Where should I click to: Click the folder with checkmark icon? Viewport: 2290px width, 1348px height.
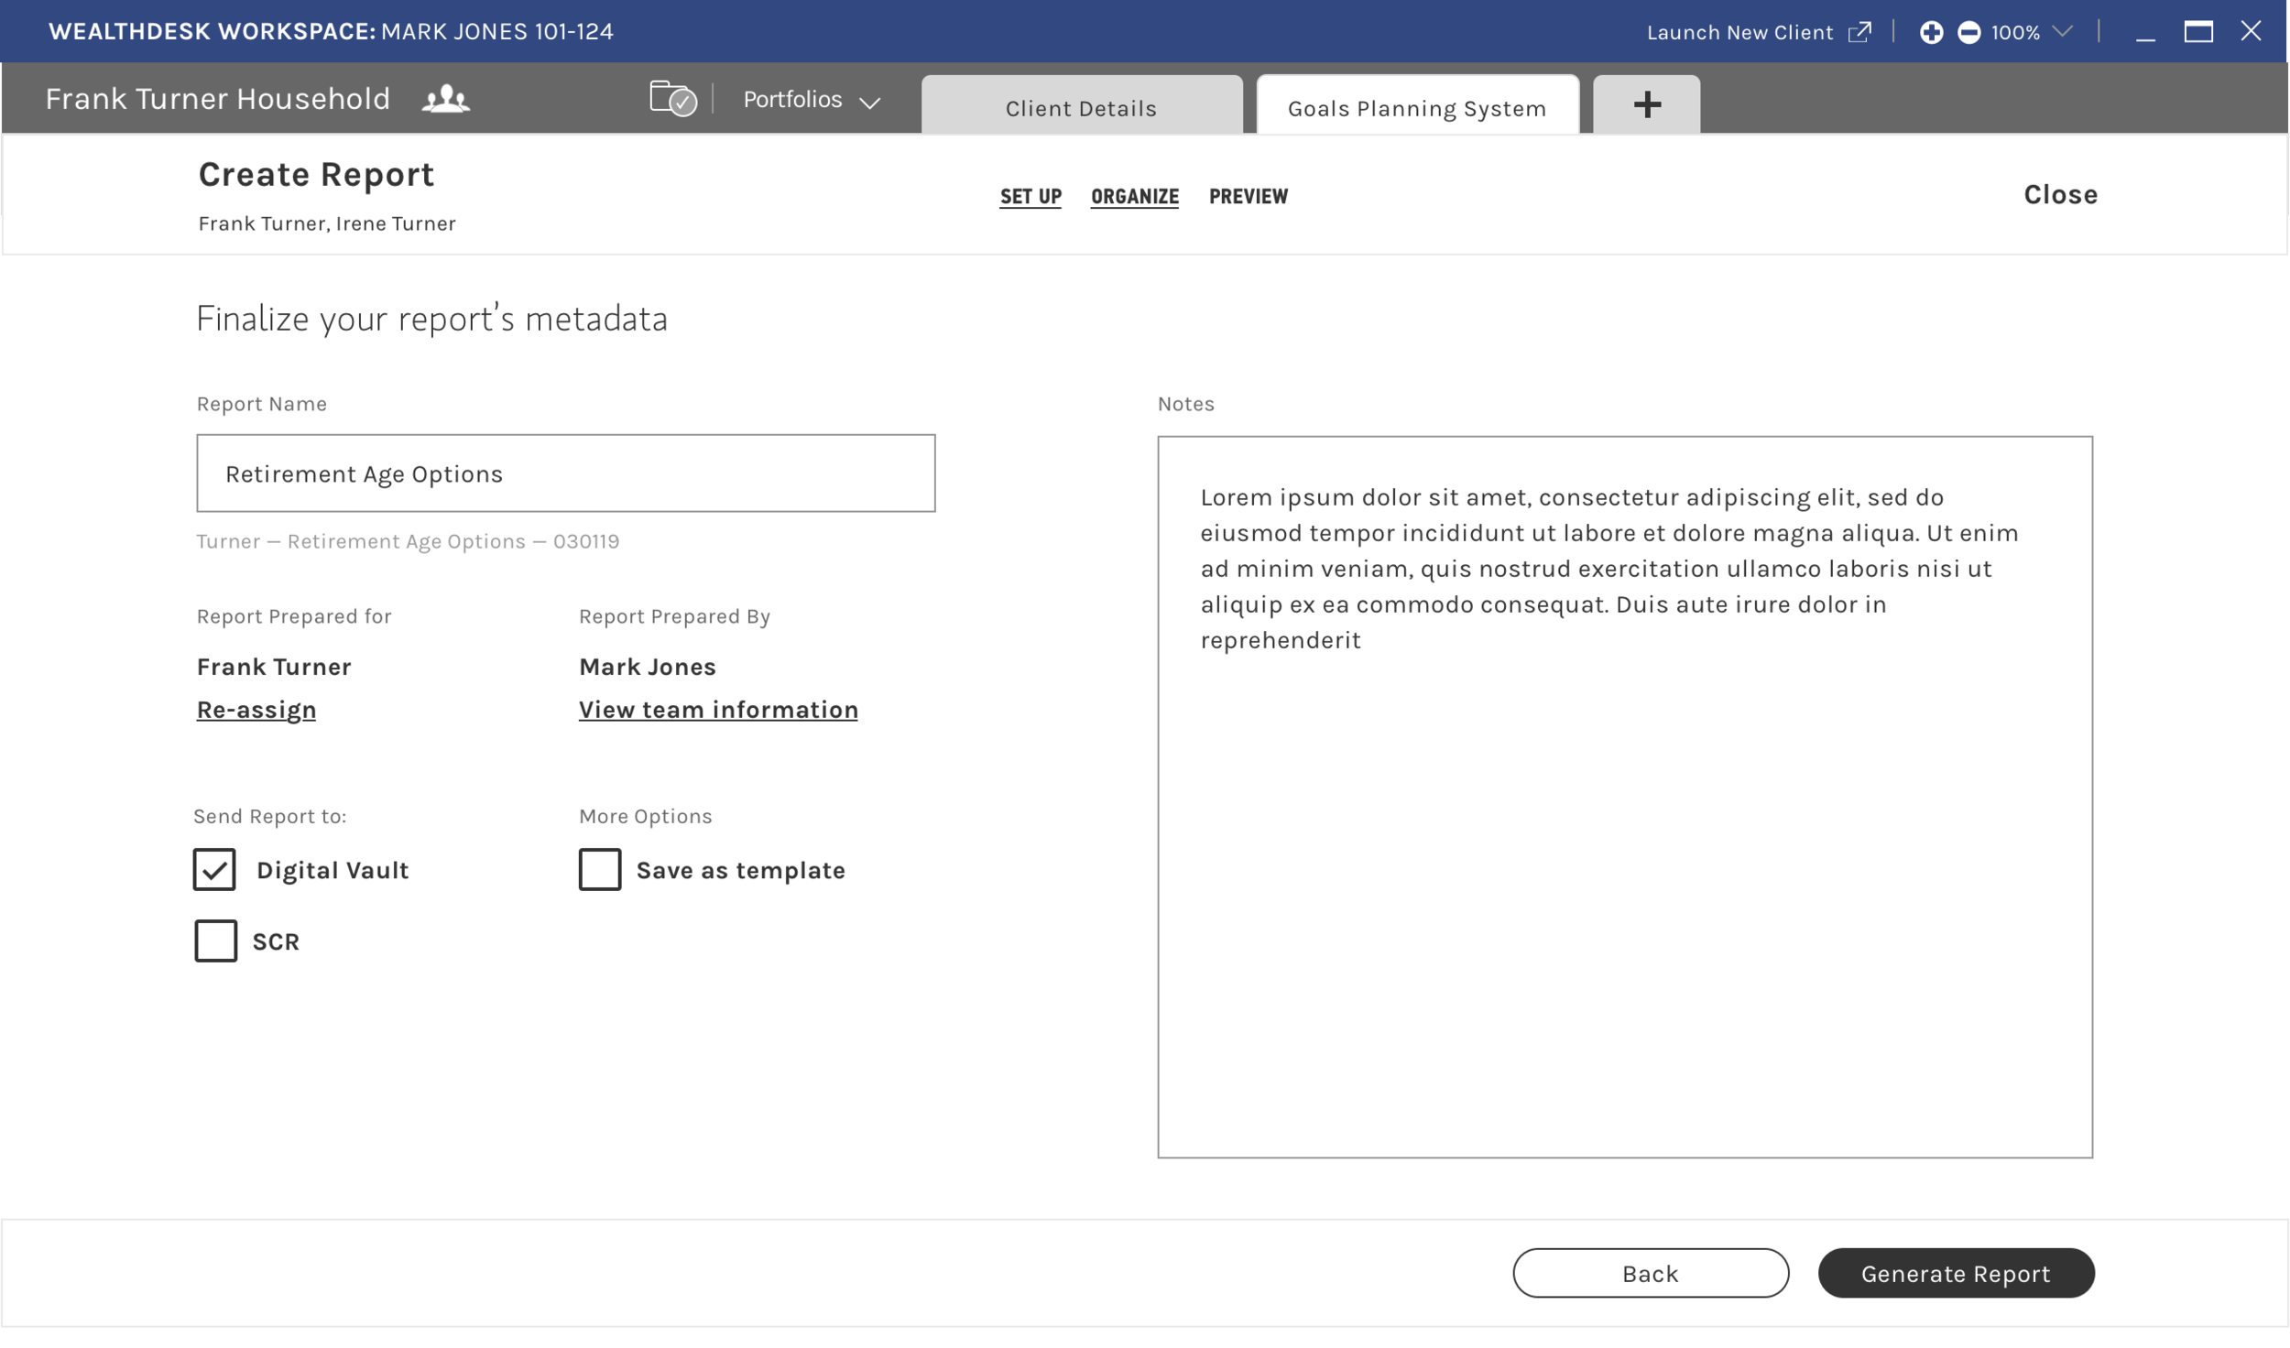coord(671,98)
